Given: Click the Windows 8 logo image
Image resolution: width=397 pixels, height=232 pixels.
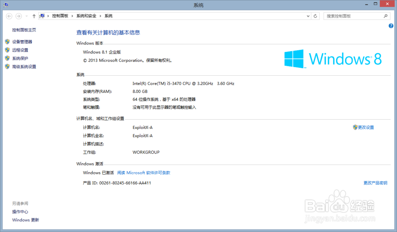Looking at the screenshot, I should coord(333,59).
